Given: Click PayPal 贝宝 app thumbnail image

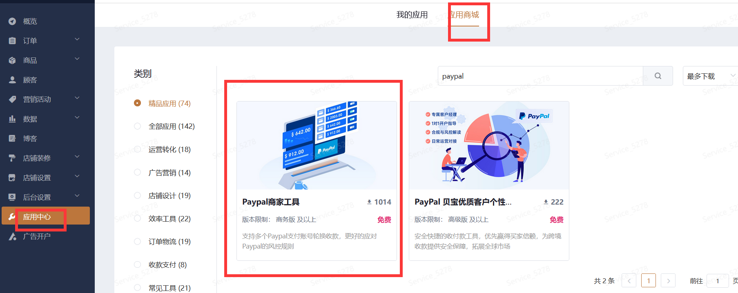Looking at the screenshot, I should click(x=489, y=145).
